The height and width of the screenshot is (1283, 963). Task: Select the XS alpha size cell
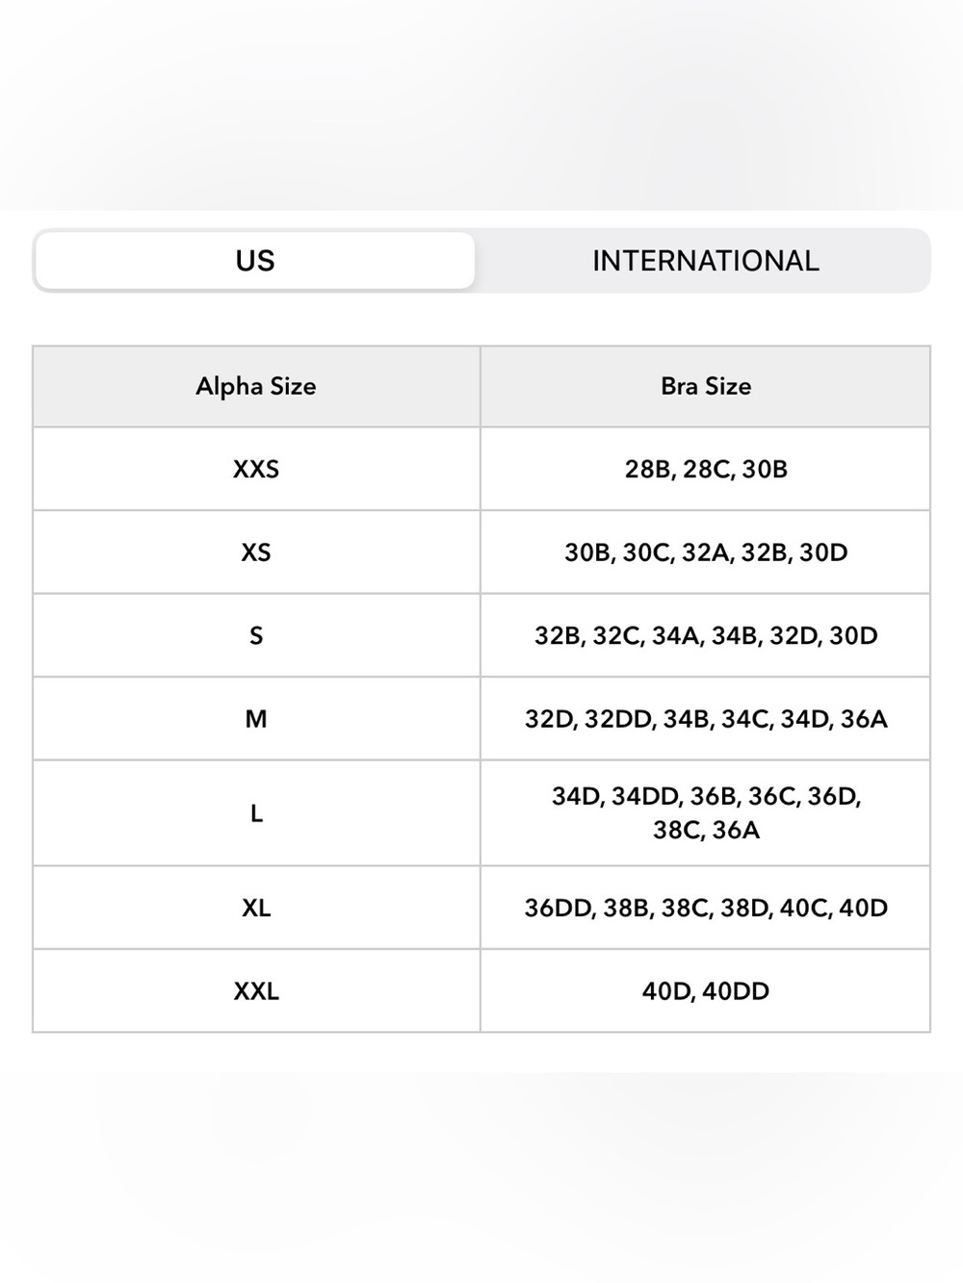pyautogui.click(x=256, y=552)
